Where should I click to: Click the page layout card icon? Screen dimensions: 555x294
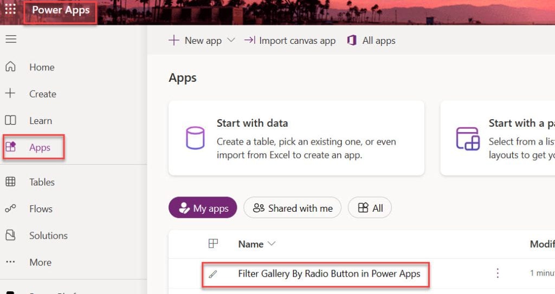(468, 139)
